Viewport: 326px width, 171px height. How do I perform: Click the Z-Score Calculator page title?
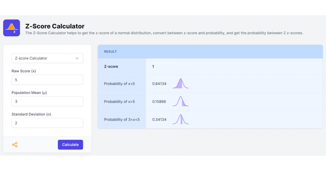[55, 26]
